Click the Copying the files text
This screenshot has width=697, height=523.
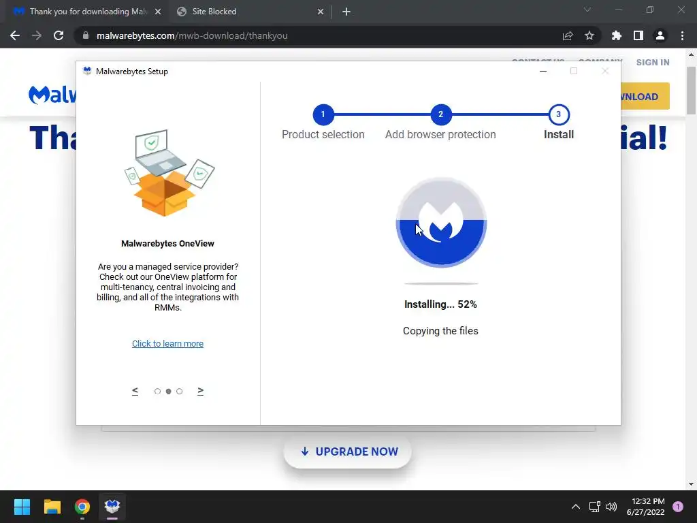[440, 331]
